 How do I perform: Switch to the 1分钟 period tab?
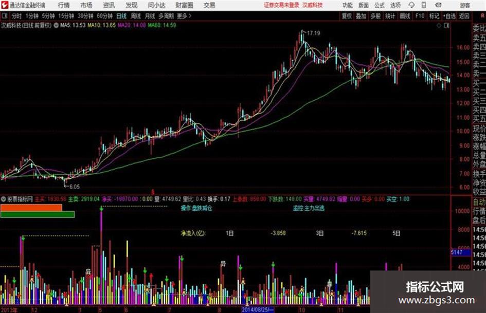pyautogui.click(x=31, y=16)
